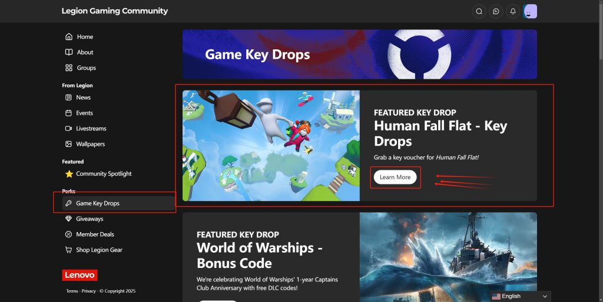Go to Home in sidebar
603x302 pixels.
coord(79,37)
